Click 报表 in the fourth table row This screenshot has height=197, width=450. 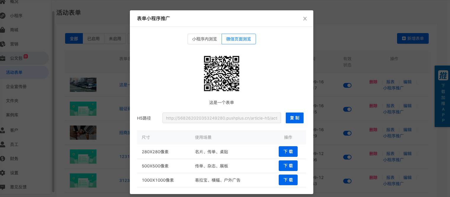coord(390,154)
